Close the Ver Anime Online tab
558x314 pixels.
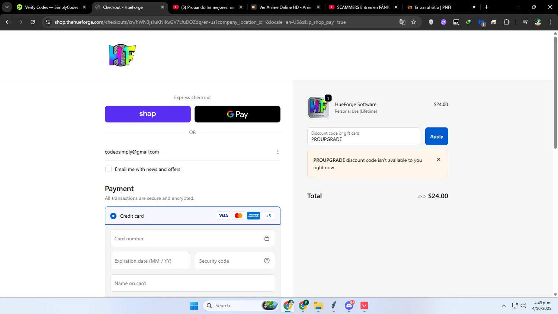click(x=318, y=7)
